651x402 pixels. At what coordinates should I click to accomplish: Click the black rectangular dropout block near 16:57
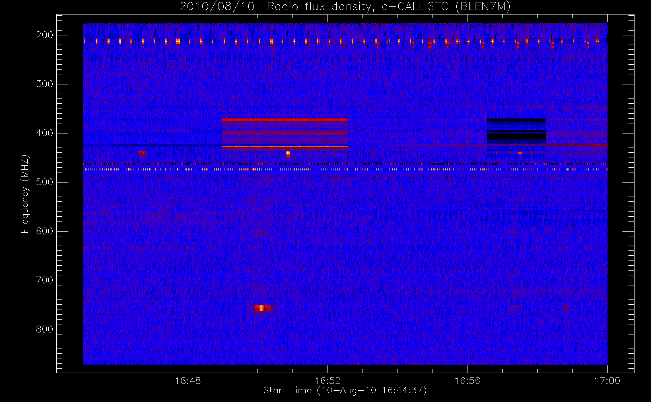(517, 131)
